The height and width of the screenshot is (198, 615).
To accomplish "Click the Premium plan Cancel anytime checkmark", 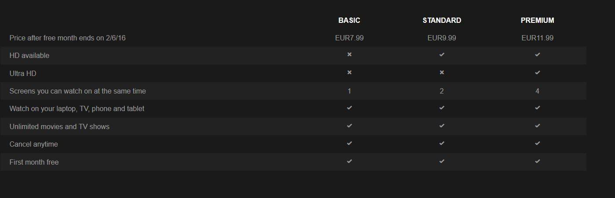I will [537, 144].
